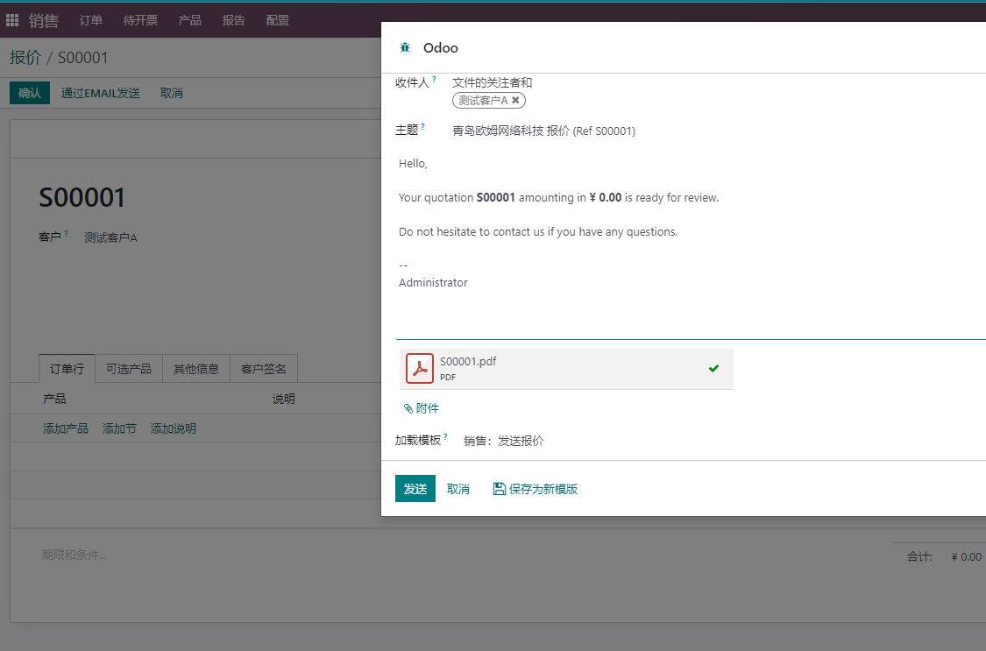Click the S00001 quotation title
986x651 pixels.
82,197
